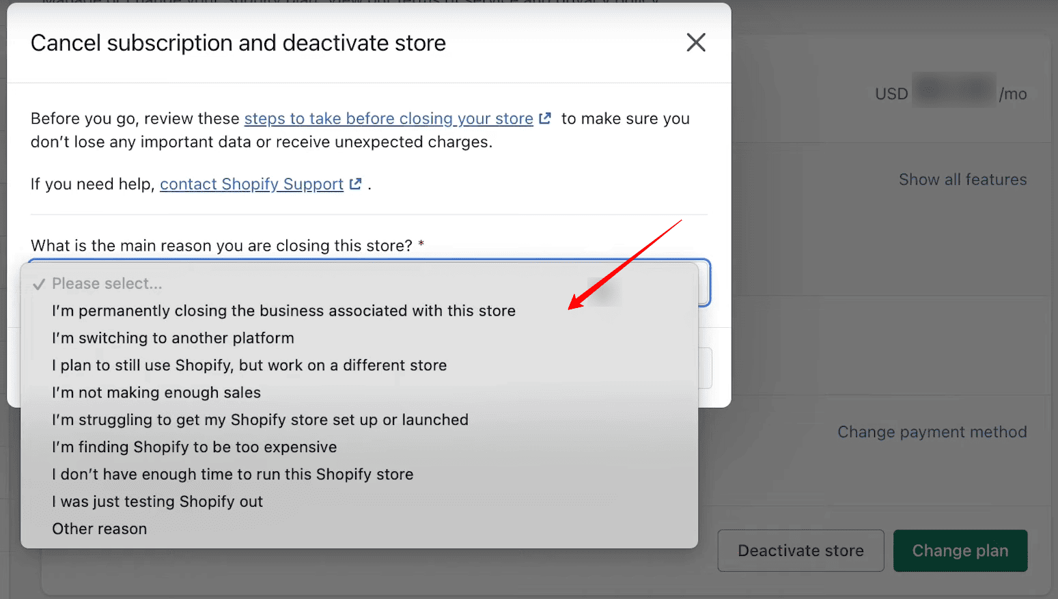
Task: Pick 'I was just testing Shopify out'
Action: coord(157,501)
